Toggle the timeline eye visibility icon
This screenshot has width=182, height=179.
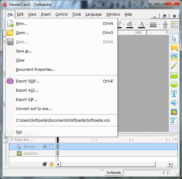[45, 164]
